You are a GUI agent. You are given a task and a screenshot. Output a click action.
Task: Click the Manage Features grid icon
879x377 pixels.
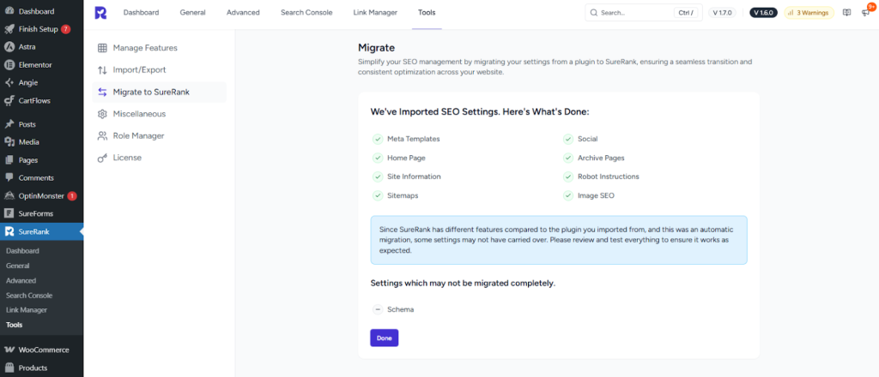click(103, 48)
